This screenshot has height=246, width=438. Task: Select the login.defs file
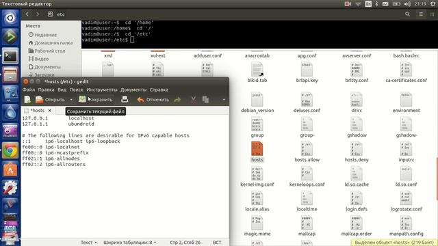click(x=357, y=202)
